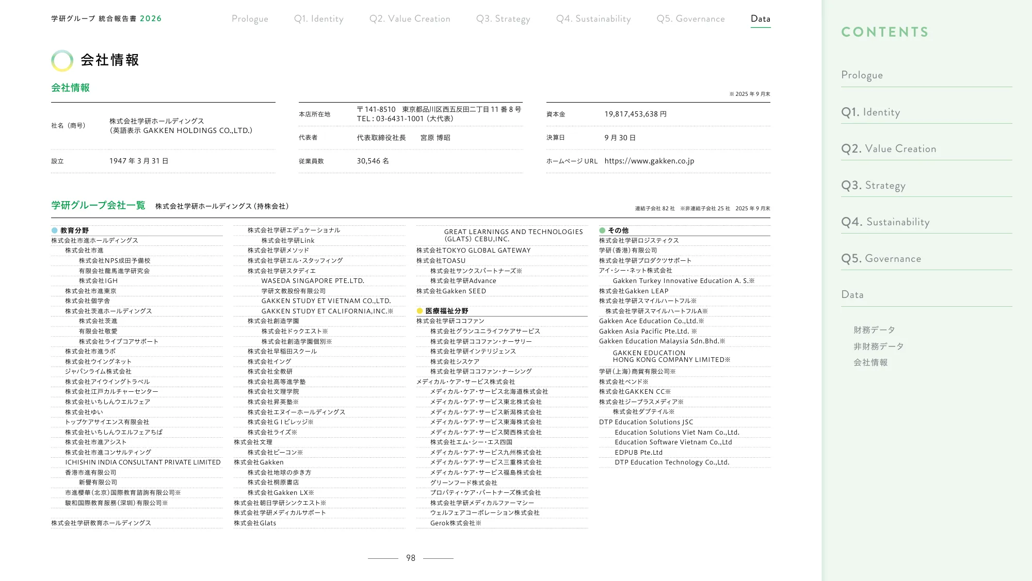Click Education Software Vietnam Co.,Ltd entry
The height and width of the screenshot is (581, 1032).
(x=673, y=442)
